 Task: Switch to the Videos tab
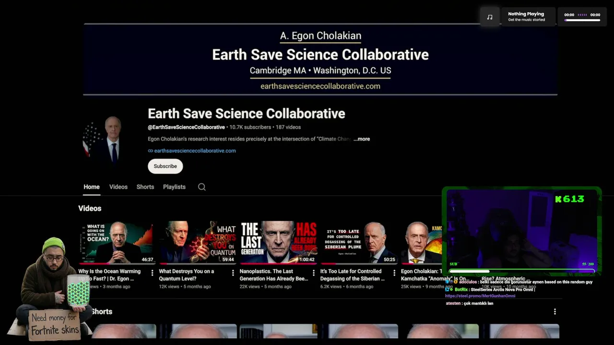click(x=118, y=187)
